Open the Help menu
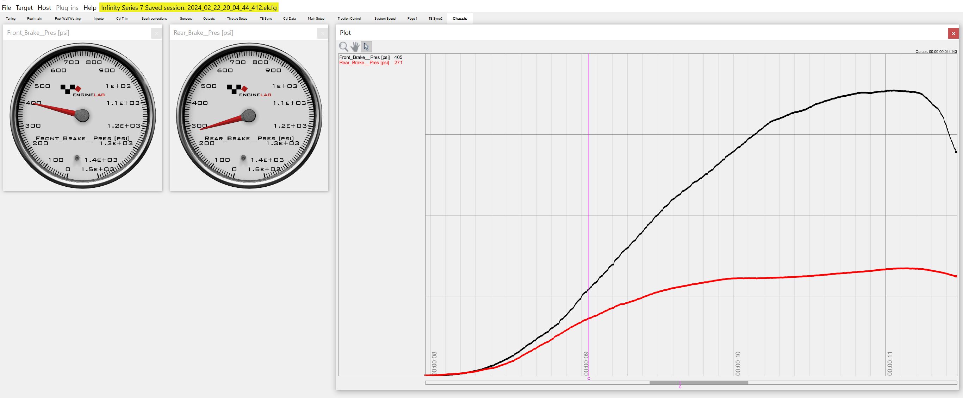 90,7
